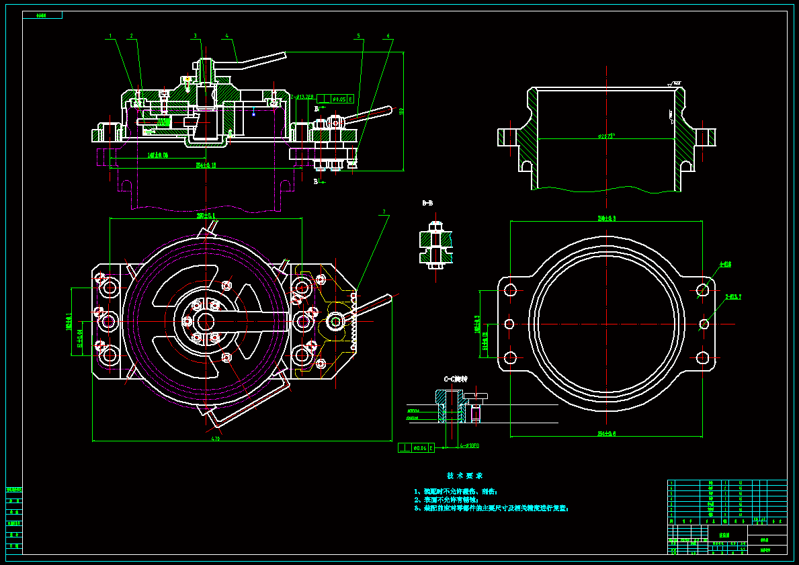Select the C-C rotated section label

tap(456, 379)
